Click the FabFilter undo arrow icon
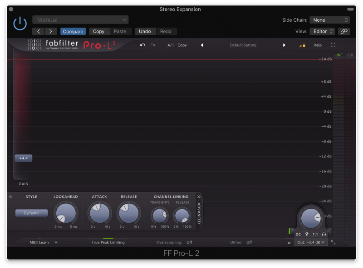Viewport: 363px width, 268px height. (x=142, y=45)
